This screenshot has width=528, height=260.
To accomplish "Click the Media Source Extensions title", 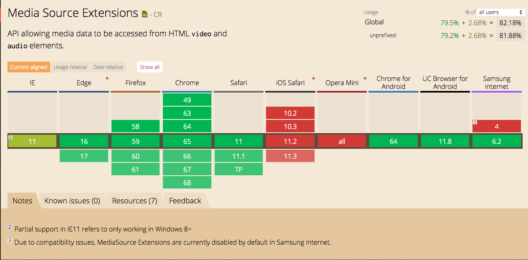I will pyautogui.click(x=73, y=13).
